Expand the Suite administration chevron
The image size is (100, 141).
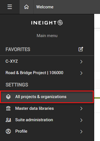(x=81, y=120)
